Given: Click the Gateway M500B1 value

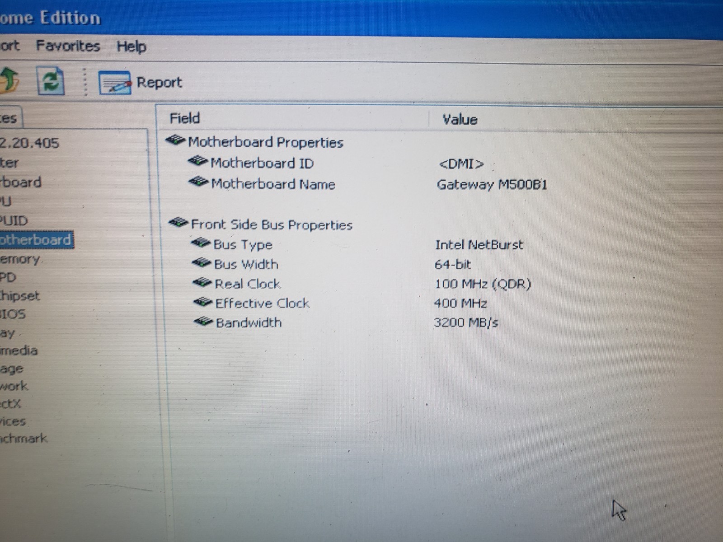Looking at the screenshot, I should tap(492, 185).
